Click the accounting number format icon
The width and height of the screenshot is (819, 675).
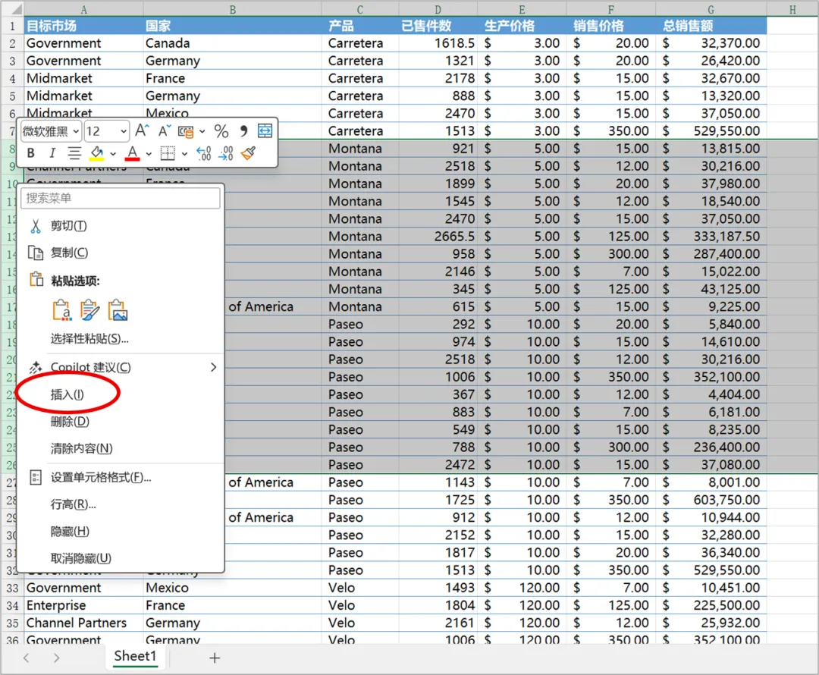[x=186, y=131]
